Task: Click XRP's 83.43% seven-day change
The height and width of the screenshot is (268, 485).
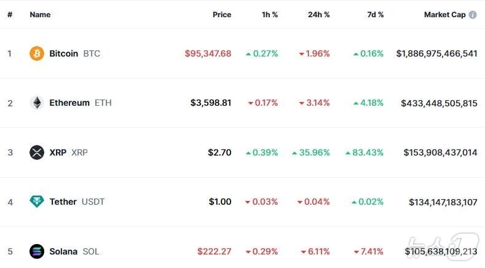Action: [x=368, y=152]
